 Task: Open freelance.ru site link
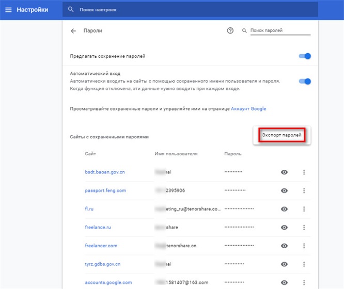tap(98, 228)
